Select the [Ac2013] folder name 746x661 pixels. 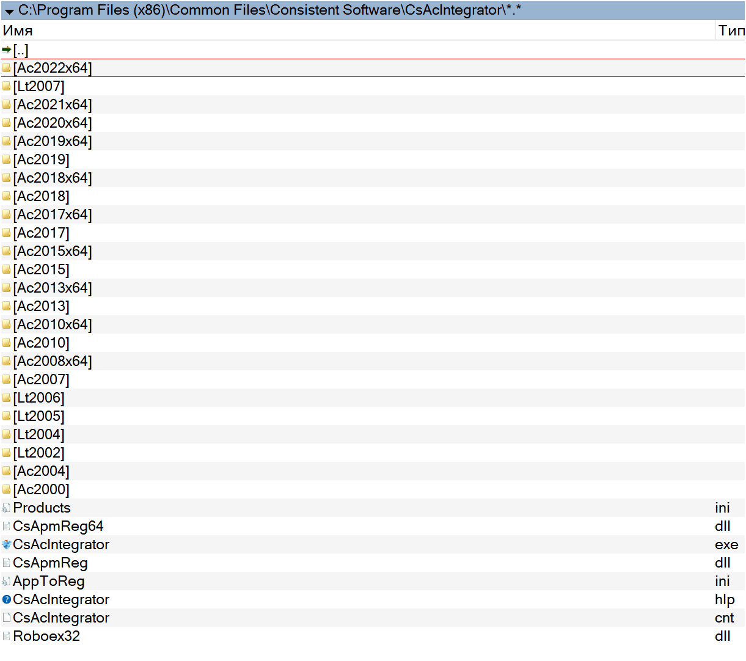click(42, 306)
